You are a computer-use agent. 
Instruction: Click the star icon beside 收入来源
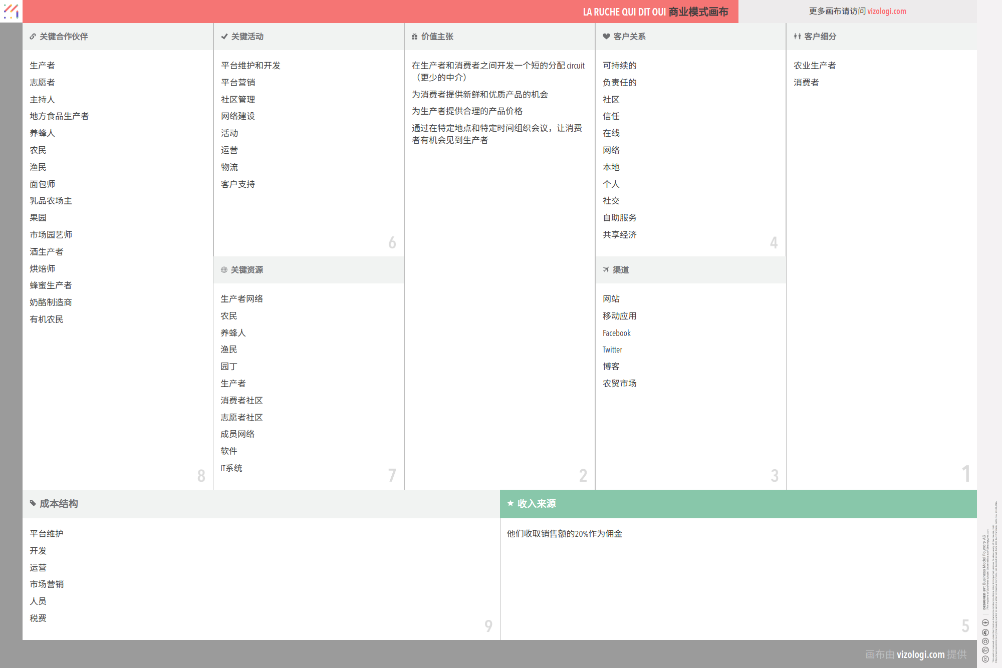pyautogui.click(x=511, y=503)
